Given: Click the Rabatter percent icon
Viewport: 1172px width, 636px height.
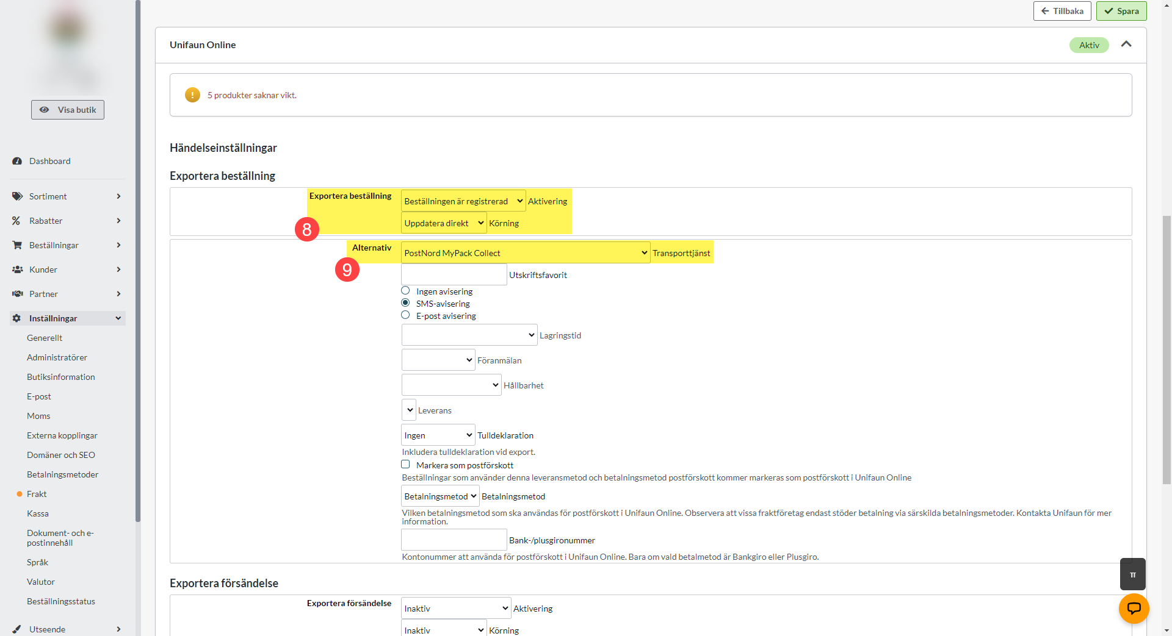Looking at the screenshot, I should 16,221.
